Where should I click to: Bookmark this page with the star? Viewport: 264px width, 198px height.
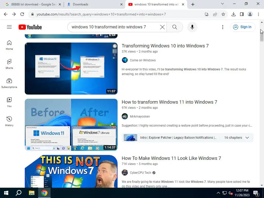coord(223,14)
